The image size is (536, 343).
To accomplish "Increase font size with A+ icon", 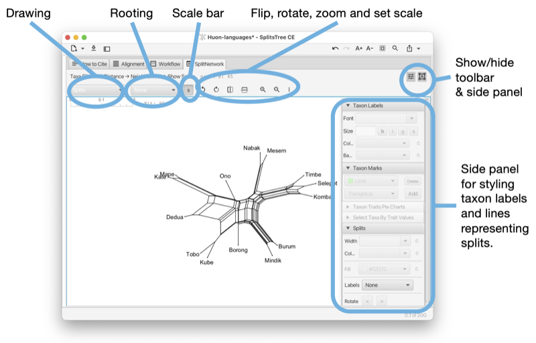I will [358, 48].
